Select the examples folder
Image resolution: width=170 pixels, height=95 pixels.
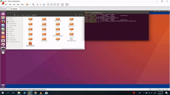[44, 25]
